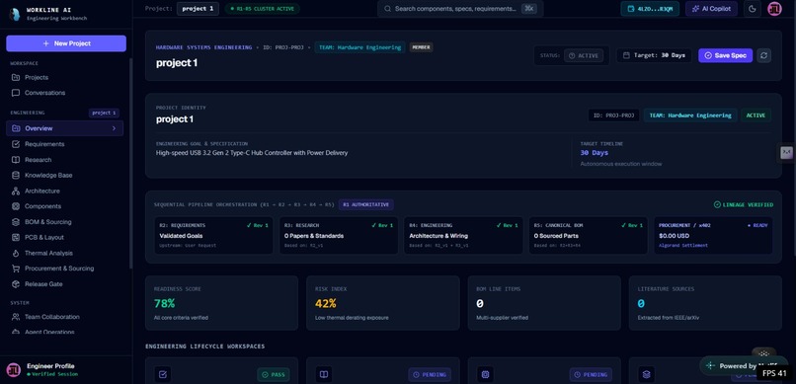The height and width of the screenshot is (384, 796).
Task: Click the ID: PROJ-PROJ badge in Project Identity
Action: click(613, 115)
